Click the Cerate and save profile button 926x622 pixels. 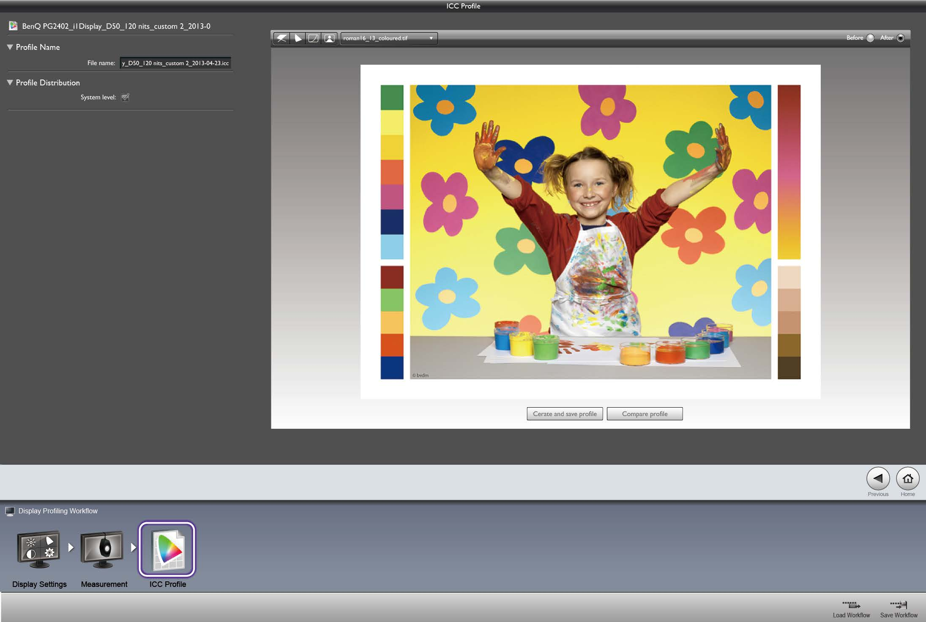(565, 414)
